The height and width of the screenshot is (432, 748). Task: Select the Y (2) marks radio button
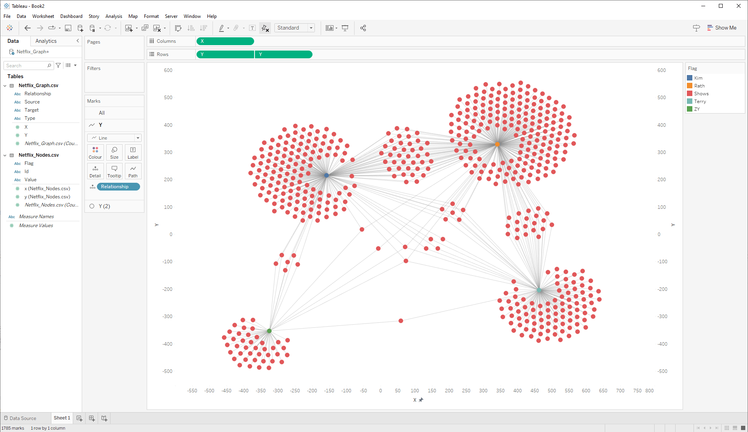click(x=92, y=206)
